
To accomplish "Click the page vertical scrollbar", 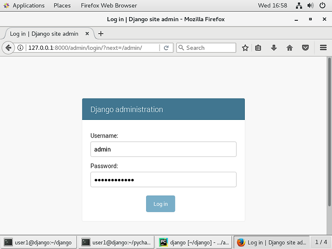I will [x=329, y=132].
